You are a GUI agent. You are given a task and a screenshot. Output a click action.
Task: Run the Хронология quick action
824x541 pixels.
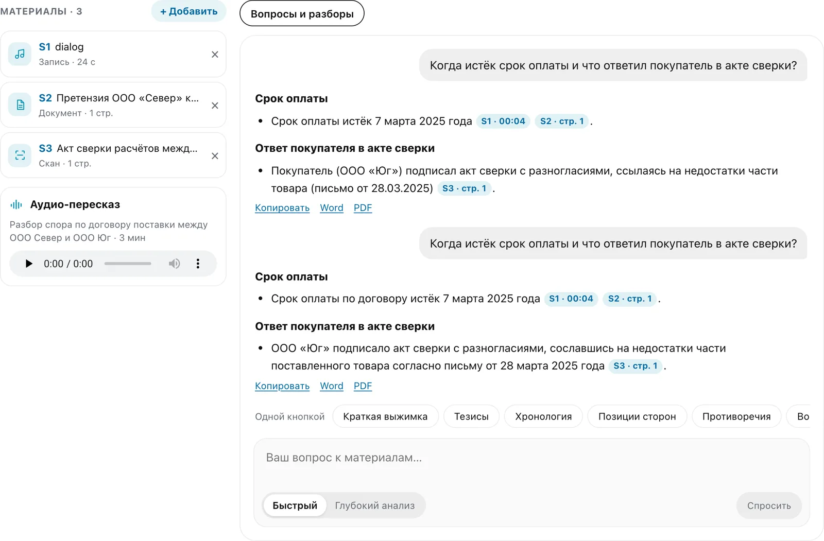click(x=543, y=416)
